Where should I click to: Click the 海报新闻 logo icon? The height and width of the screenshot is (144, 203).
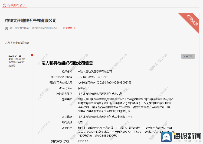pos(166,137)
